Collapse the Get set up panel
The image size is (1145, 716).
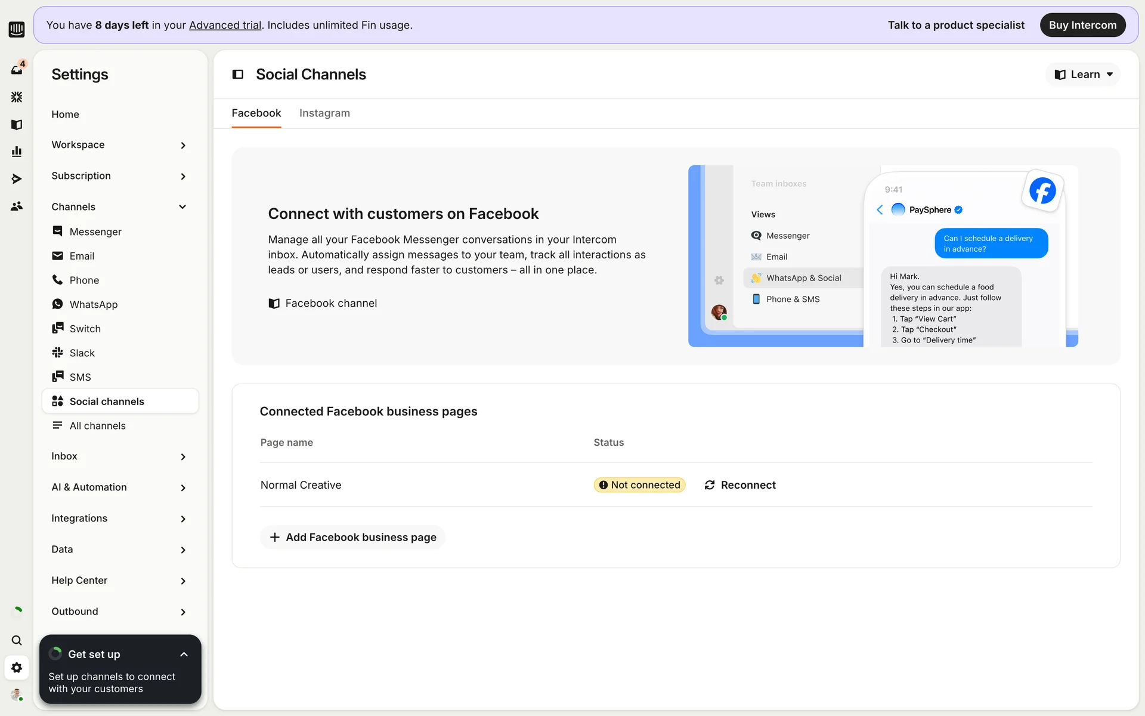(x=184, y=655)
